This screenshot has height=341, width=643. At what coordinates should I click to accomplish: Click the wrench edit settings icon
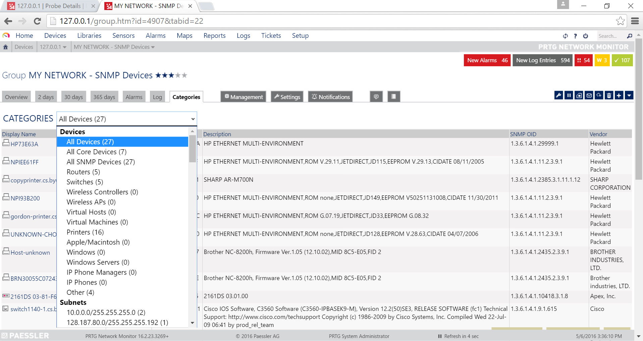tap(558, 96)
